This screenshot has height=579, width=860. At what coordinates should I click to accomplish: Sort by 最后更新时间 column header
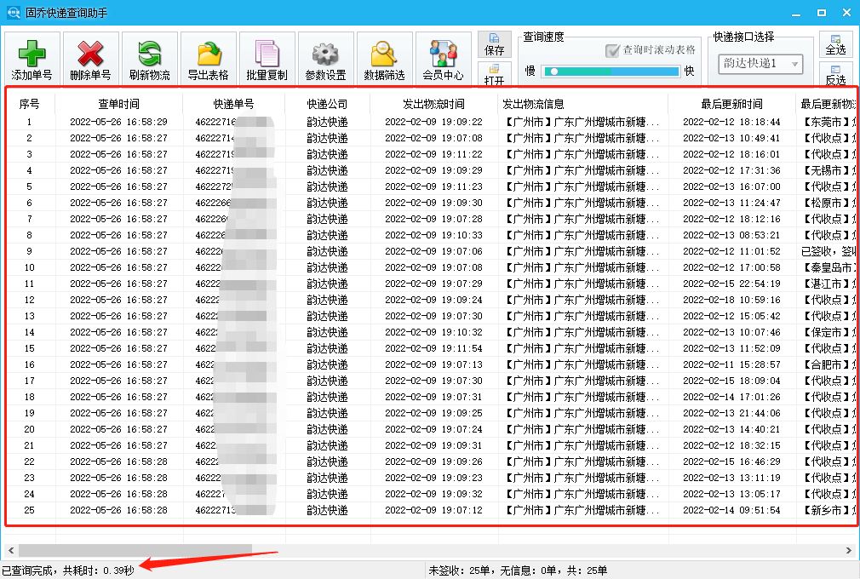click(x=731, y=104)
